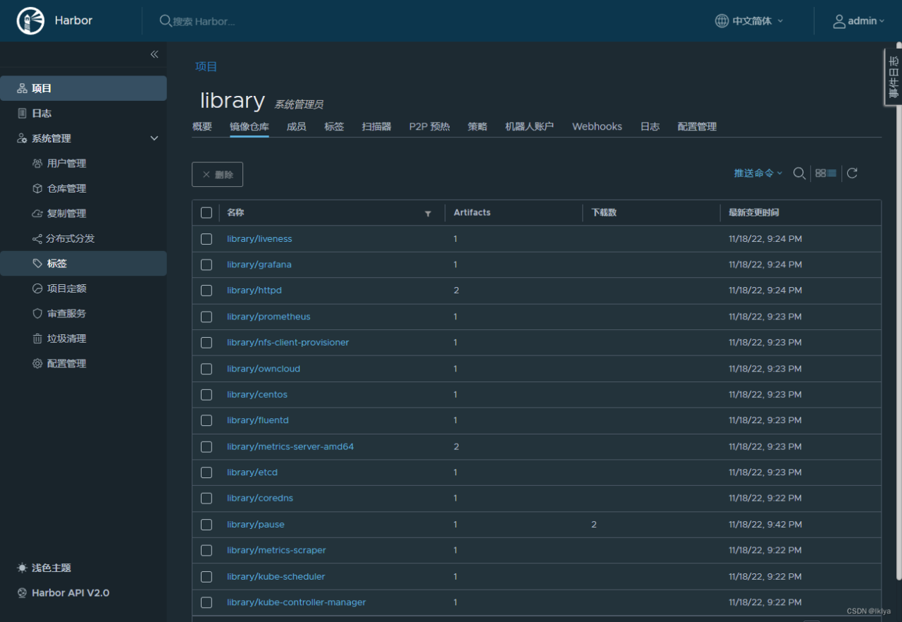Collapse the 系统管理 section
902x622 pixels.
(x=154, y=138)
